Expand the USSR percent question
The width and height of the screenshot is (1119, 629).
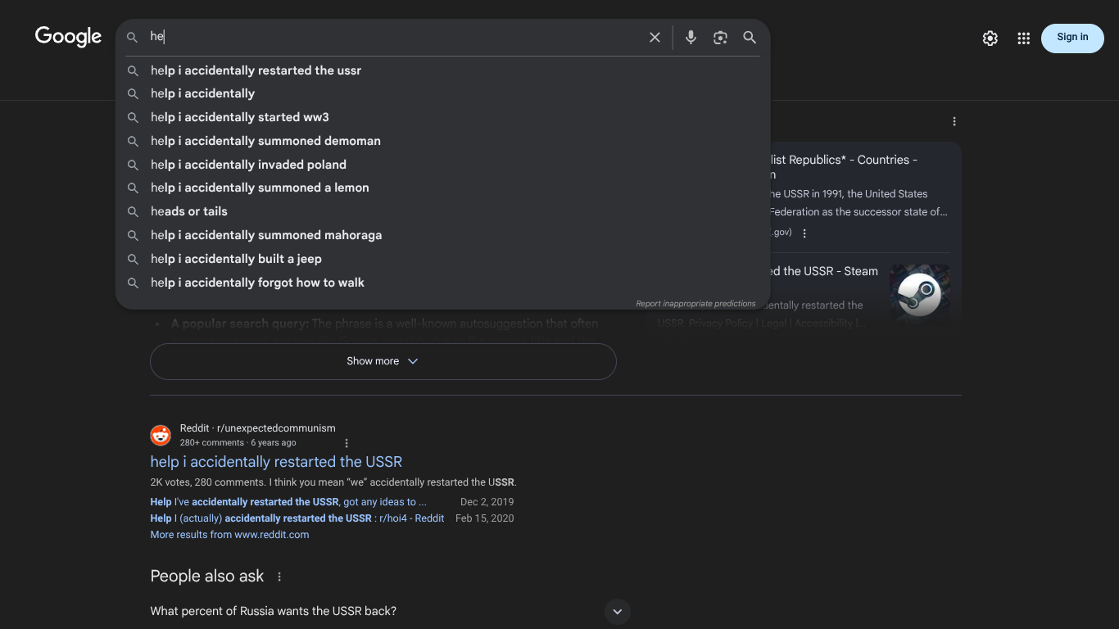click(618, 611)
